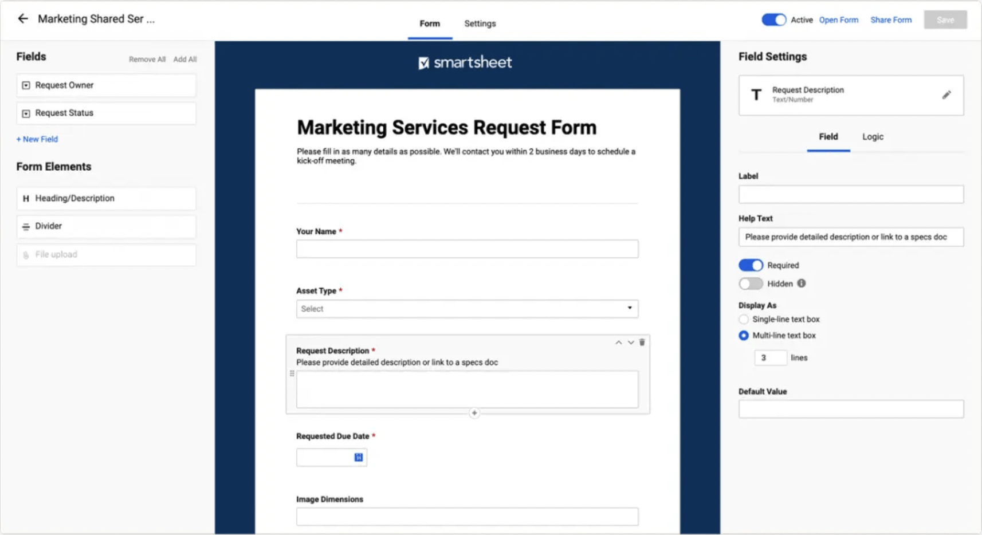Open the Logic tab in Field Settings

click(x=872, y=136)
